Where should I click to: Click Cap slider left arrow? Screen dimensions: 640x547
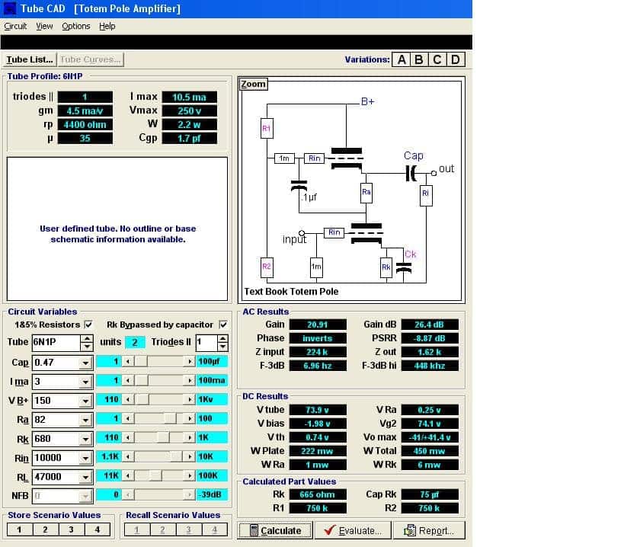(128, 361)
